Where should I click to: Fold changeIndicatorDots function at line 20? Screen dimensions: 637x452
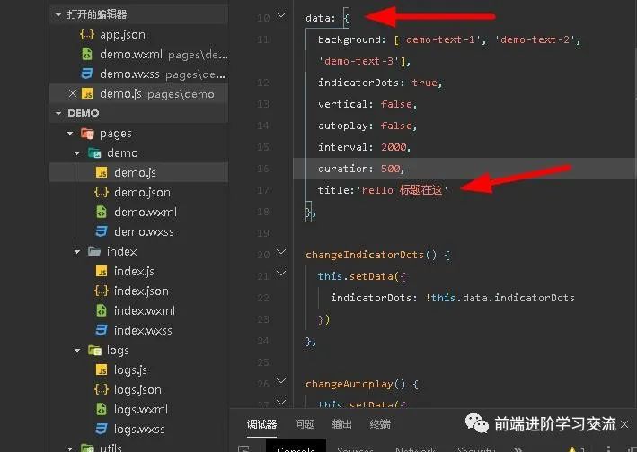point(282,255)
